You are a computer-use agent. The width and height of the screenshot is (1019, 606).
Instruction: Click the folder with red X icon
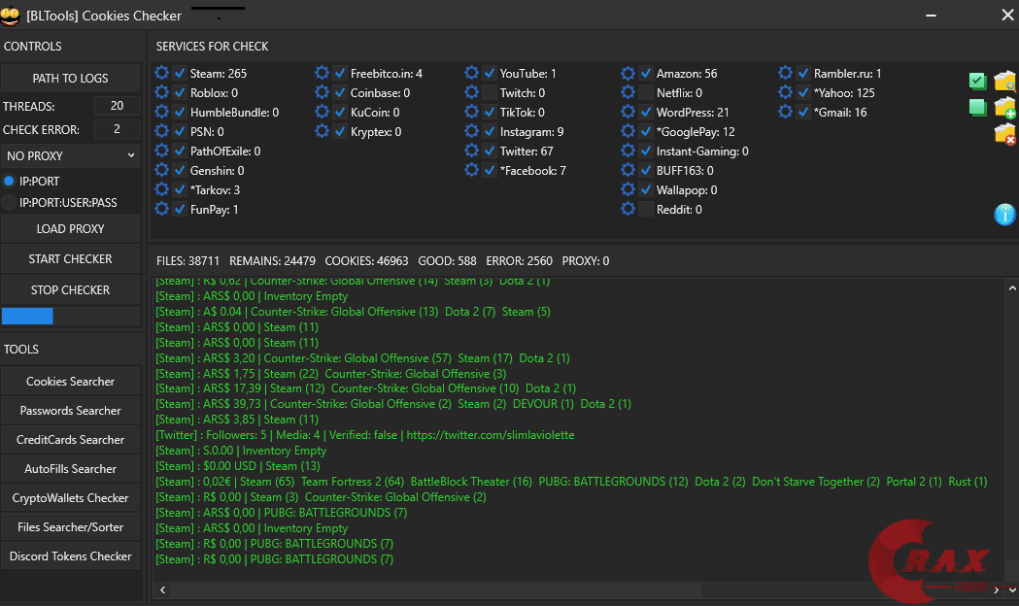(1004, 134)
